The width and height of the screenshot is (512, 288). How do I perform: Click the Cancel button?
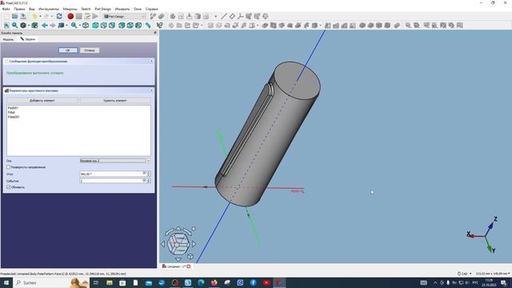(x=90, y=50)
